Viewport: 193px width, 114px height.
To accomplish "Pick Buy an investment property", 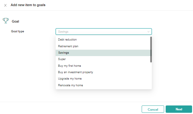I will pyautogui.click(x=103, y=72).
